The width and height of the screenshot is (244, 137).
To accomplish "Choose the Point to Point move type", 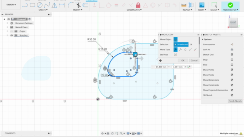I will [190, 49].
